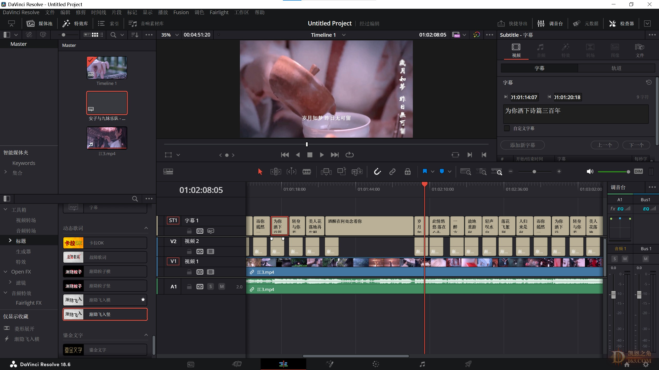This screenshot has width=659, height=370.
Task: Click Zoom to Fit timeline icon
Action: click(x=465, y=172)
